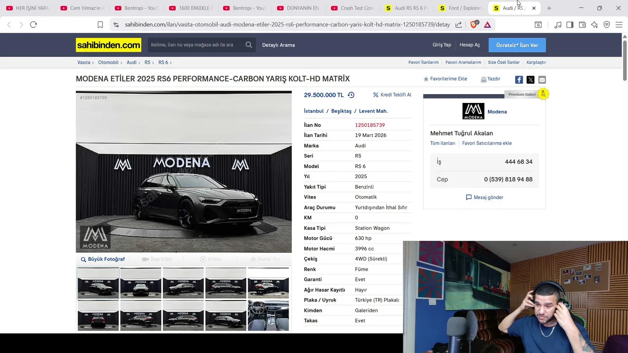Open the Vasıta breadcrumb

[84, 62]
